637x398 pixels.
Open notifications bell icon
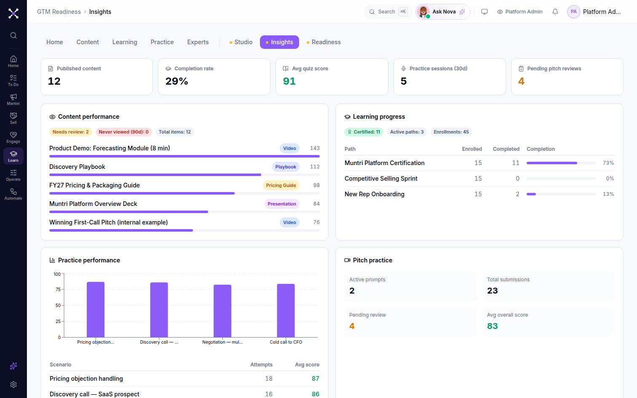(555, 12)
